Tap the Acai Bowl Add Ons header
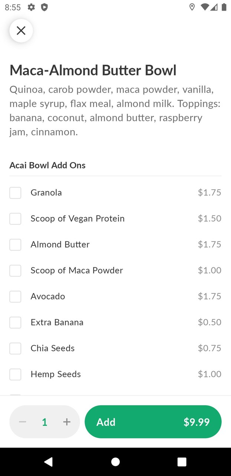 [x=47, y=165]
